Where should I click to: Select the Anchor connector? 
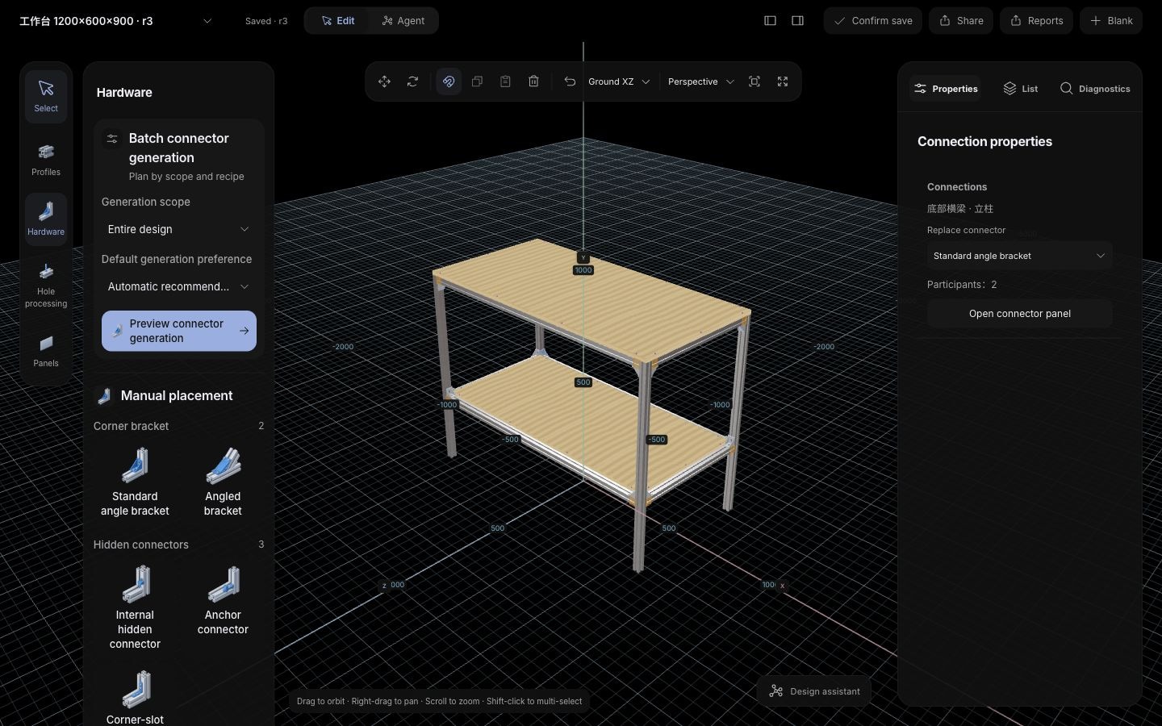click(x=223, y=600)
